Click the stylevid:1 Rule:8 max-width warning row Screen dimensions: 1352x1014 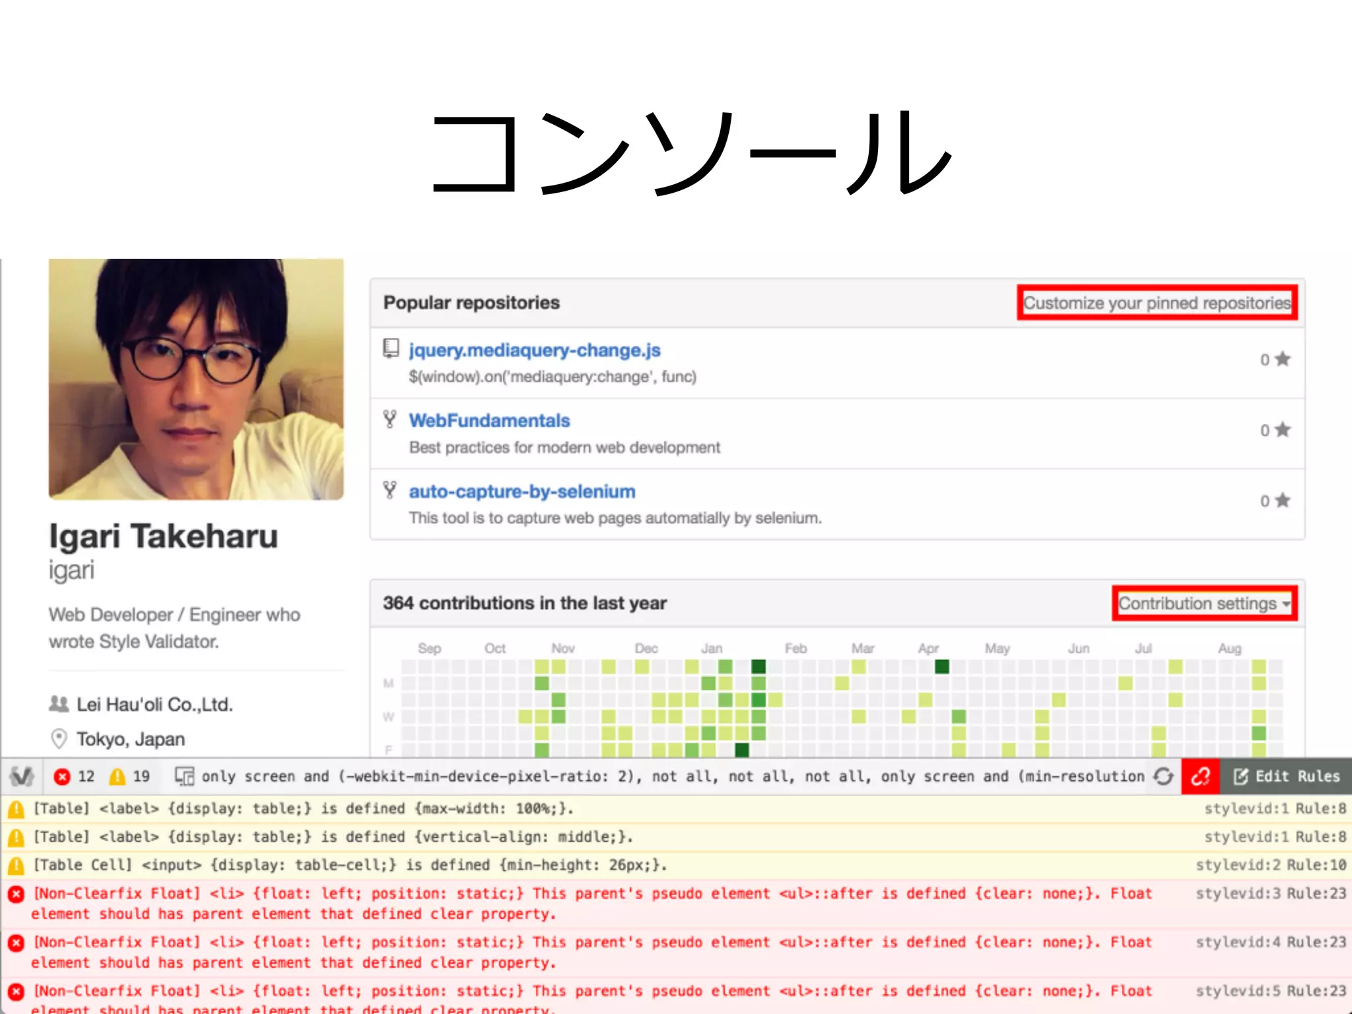pyautogui.click(x=676, y=809)
